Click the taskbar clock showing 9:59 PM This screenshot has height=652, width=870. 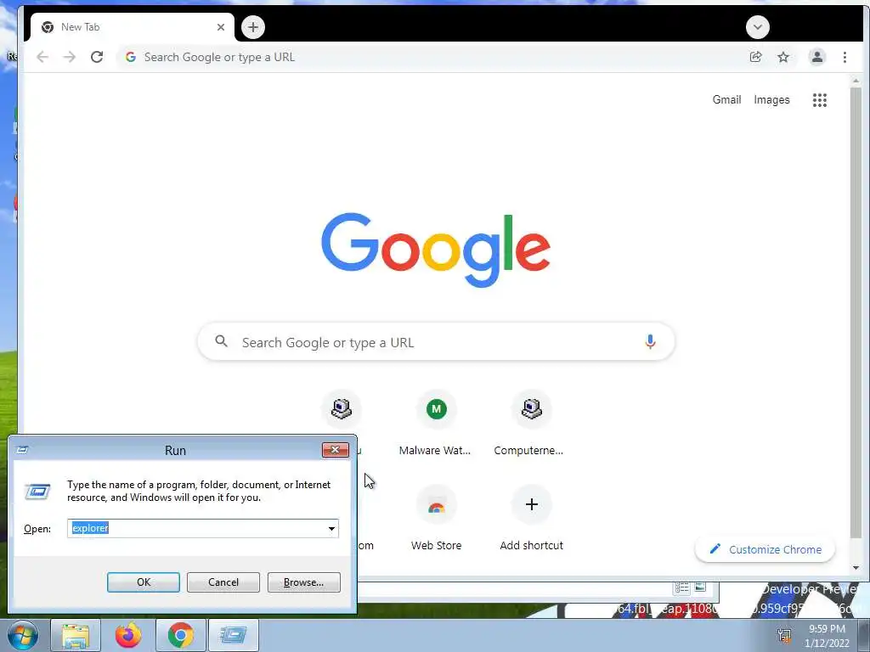point(827,635)
